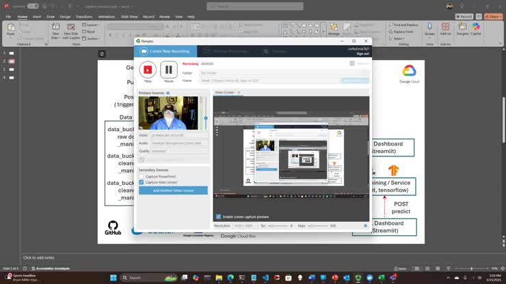The height and width of the screenshot is (284, 506).
Task: Click the Folder field in Panopto
Action: [x=284, y=73]
